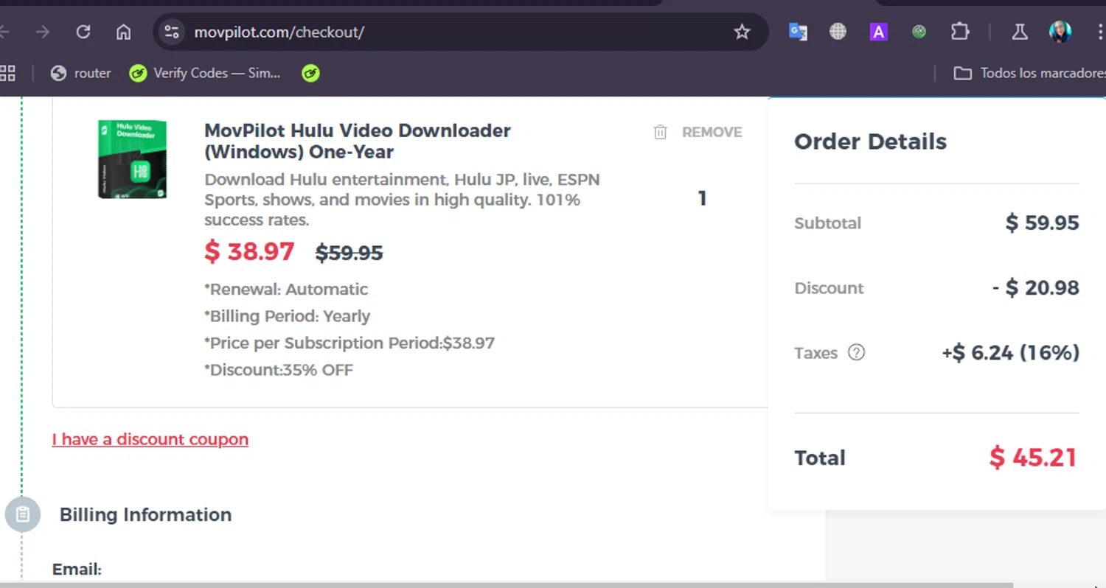This screenshot has height=588, width=1106.
Task: Click '*Discount:35% OFF' text
Action: (x=279, y=370)
